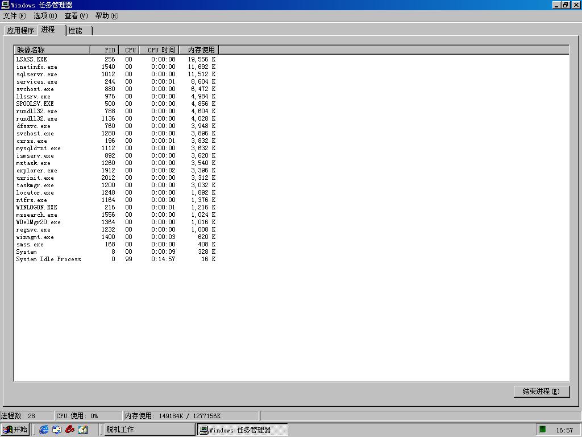This screenshot has width=582, height=437.
Task: Click the 19,556 K memory value
Action: coord(202,59)
